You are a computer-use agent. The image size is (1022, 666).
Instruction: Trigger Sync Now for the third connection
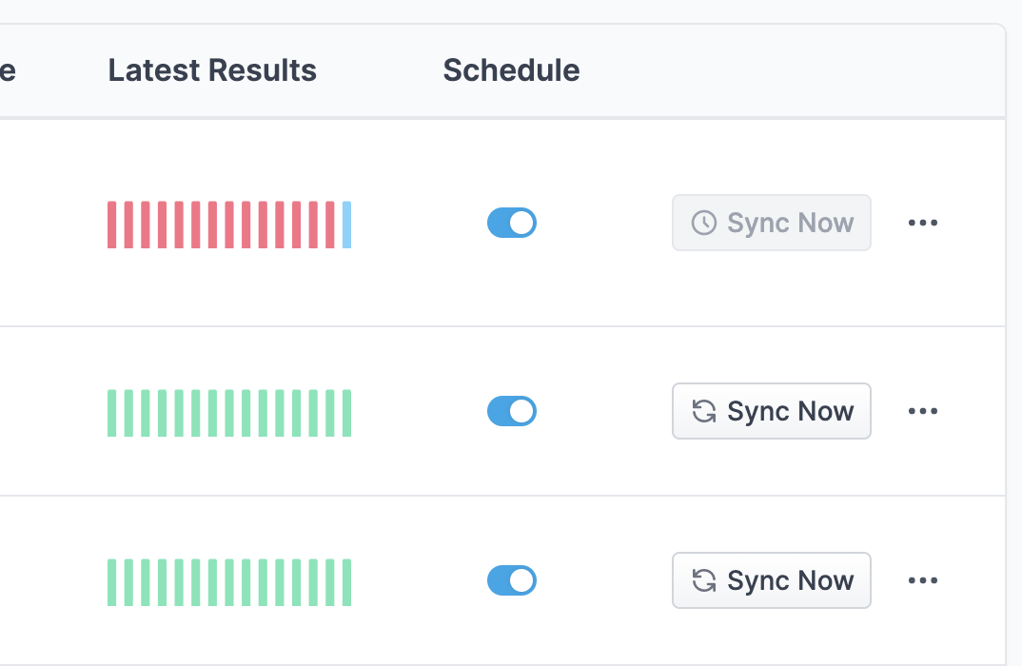click(x=771, y=580)
